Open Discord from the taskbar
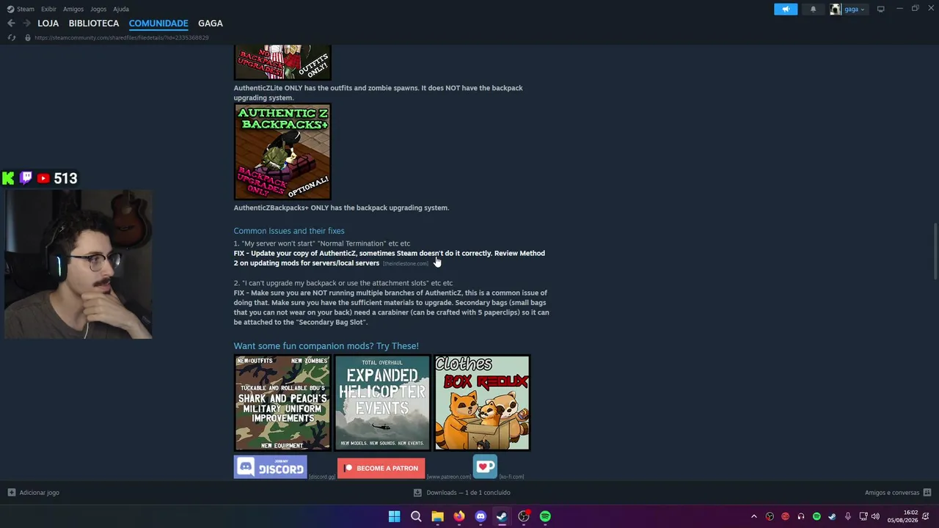 (481, 516)
